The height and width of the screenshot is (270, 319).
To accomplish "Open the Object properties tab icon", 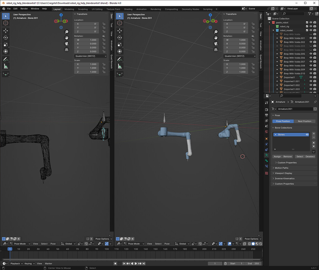I will point(267,139).
